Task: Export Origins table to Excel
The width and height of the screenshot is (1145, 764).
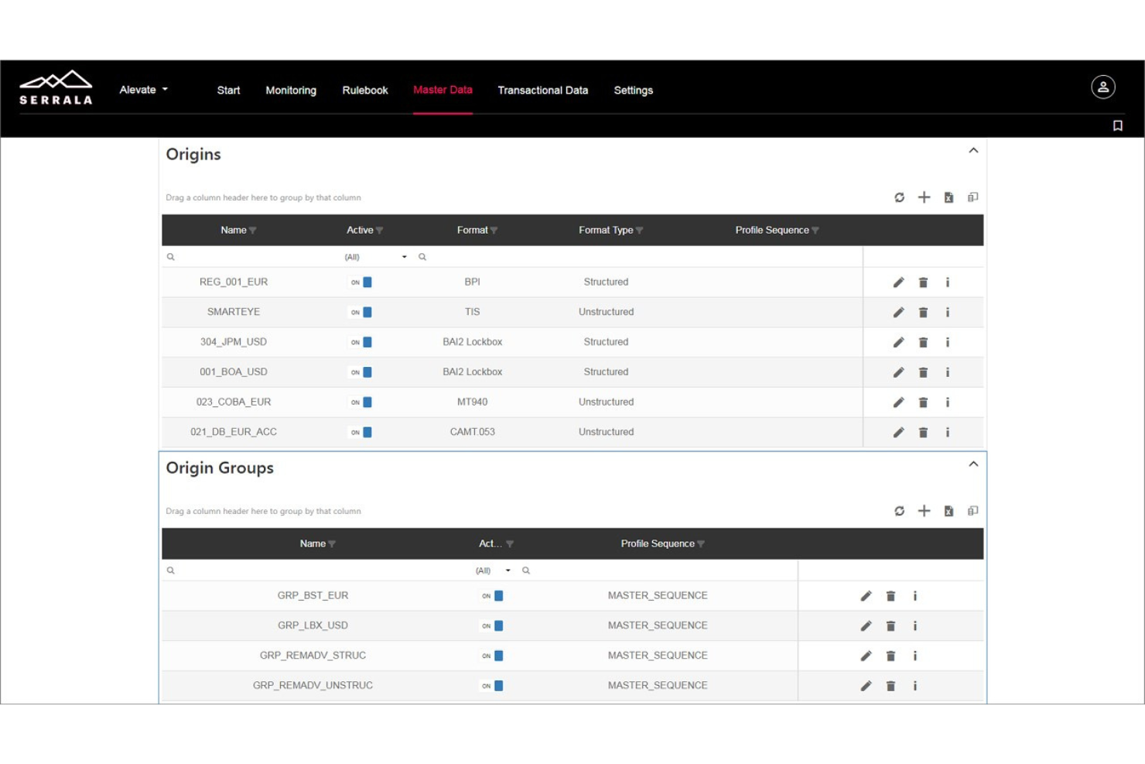Action: [x=948, y=197]
